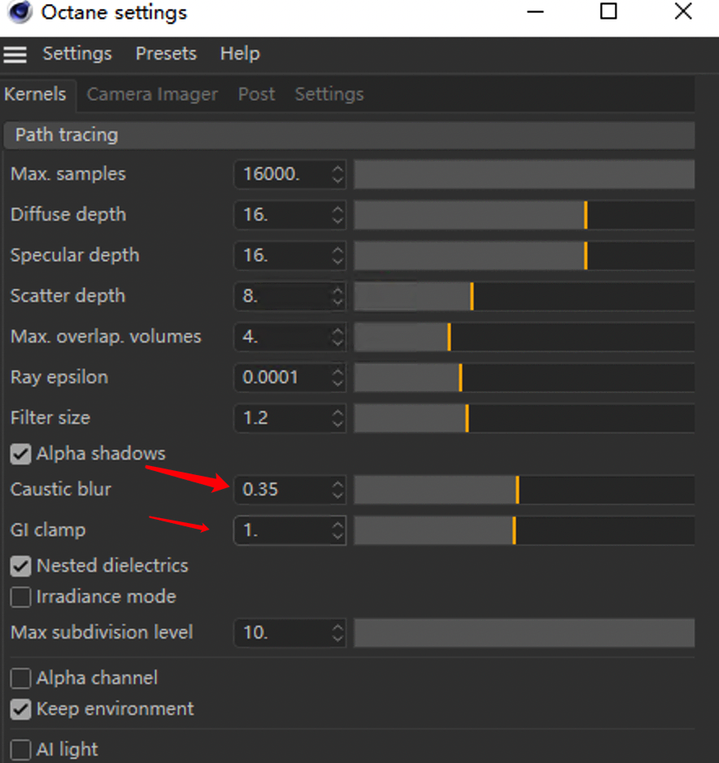719x763 pixels.
Task: Open the hamburger menu icon
Action: coord(15,54)
